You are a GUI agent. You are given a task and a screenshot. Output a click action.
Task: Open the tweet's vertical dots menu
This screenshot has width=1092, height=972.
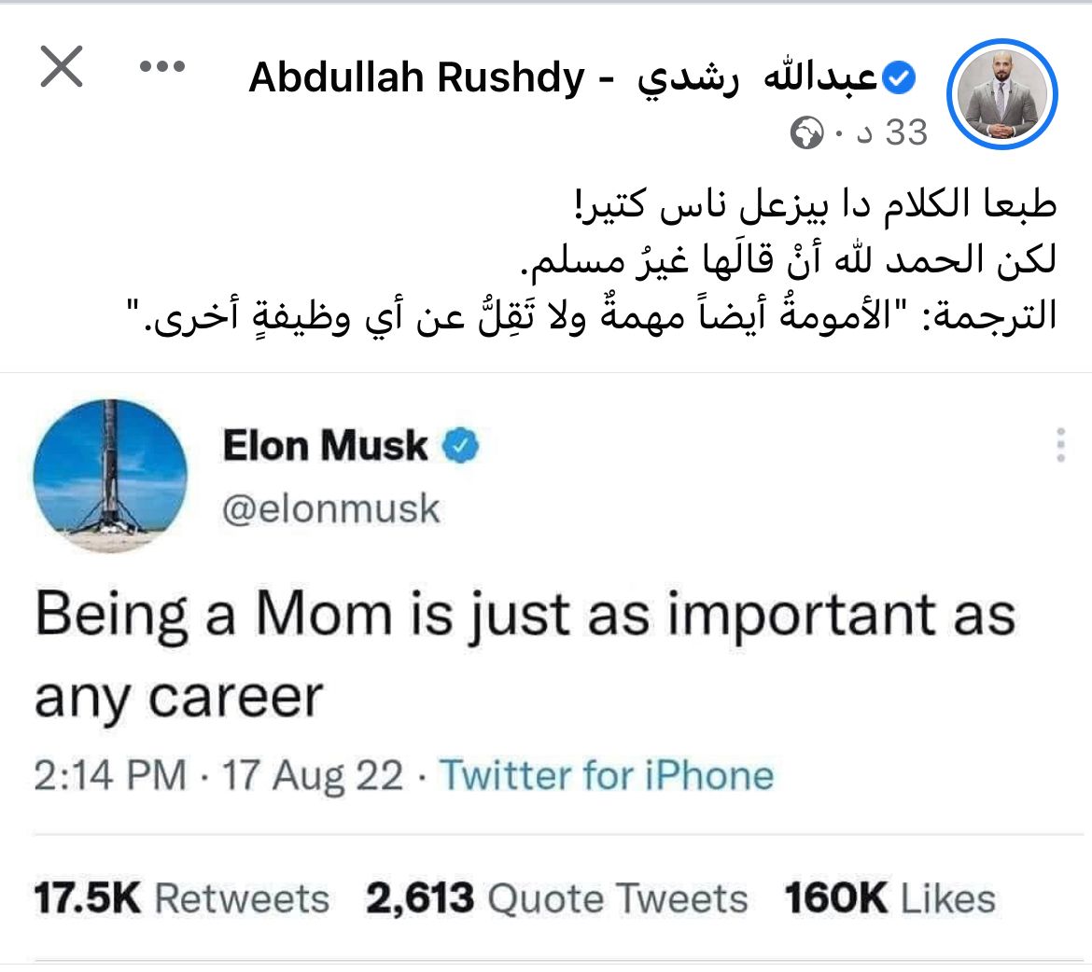point(1060,446)
